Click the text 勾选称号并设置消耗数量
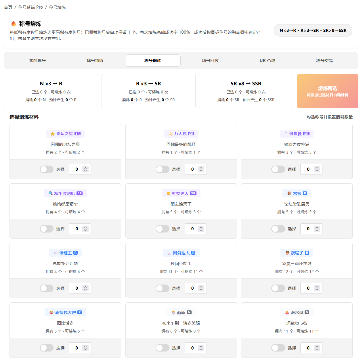Viewport: 363px width, 361px height. tap(330, 117)
